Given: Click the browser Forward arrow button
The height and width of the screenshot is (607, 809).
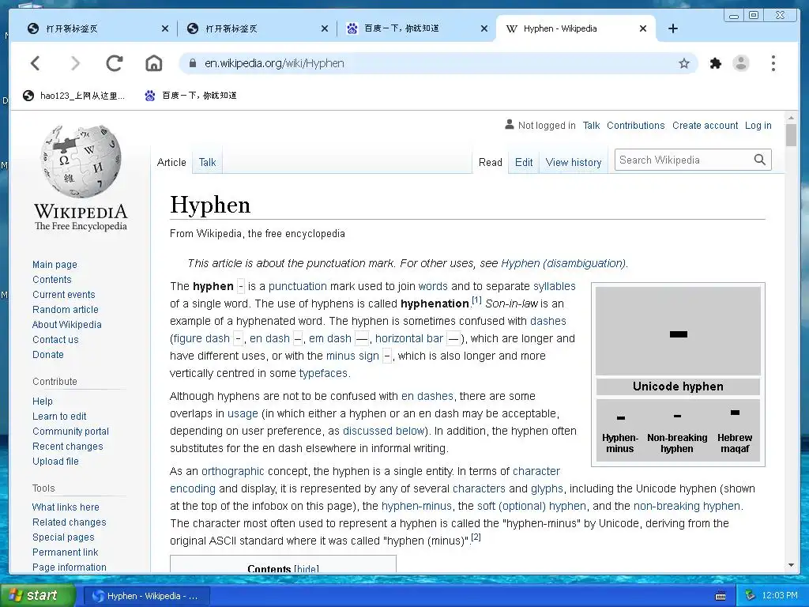Looking at the screenshot, I should coord(75,63).
